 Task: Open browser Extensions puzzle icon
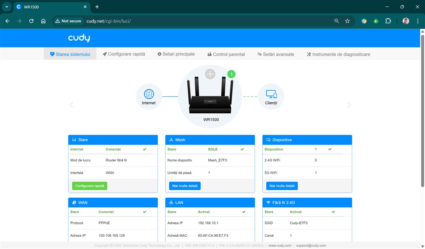[x=388, y=21]
